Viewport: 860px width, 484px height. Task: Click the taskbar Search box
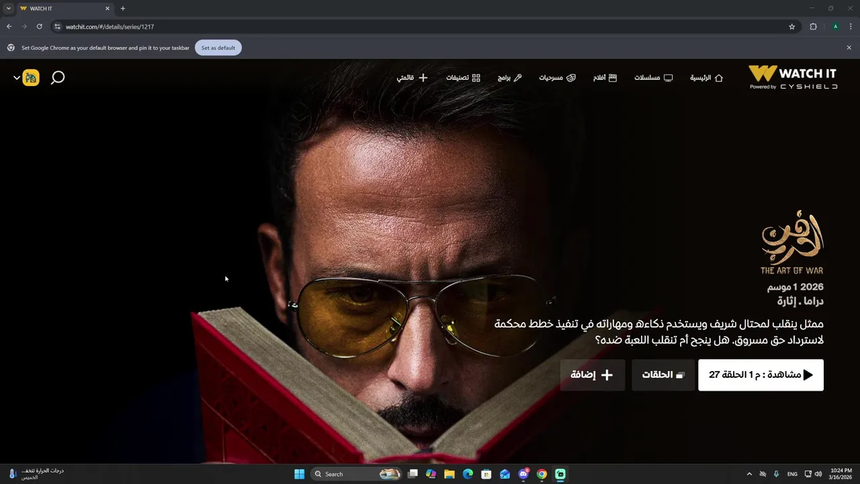[356, 474]
